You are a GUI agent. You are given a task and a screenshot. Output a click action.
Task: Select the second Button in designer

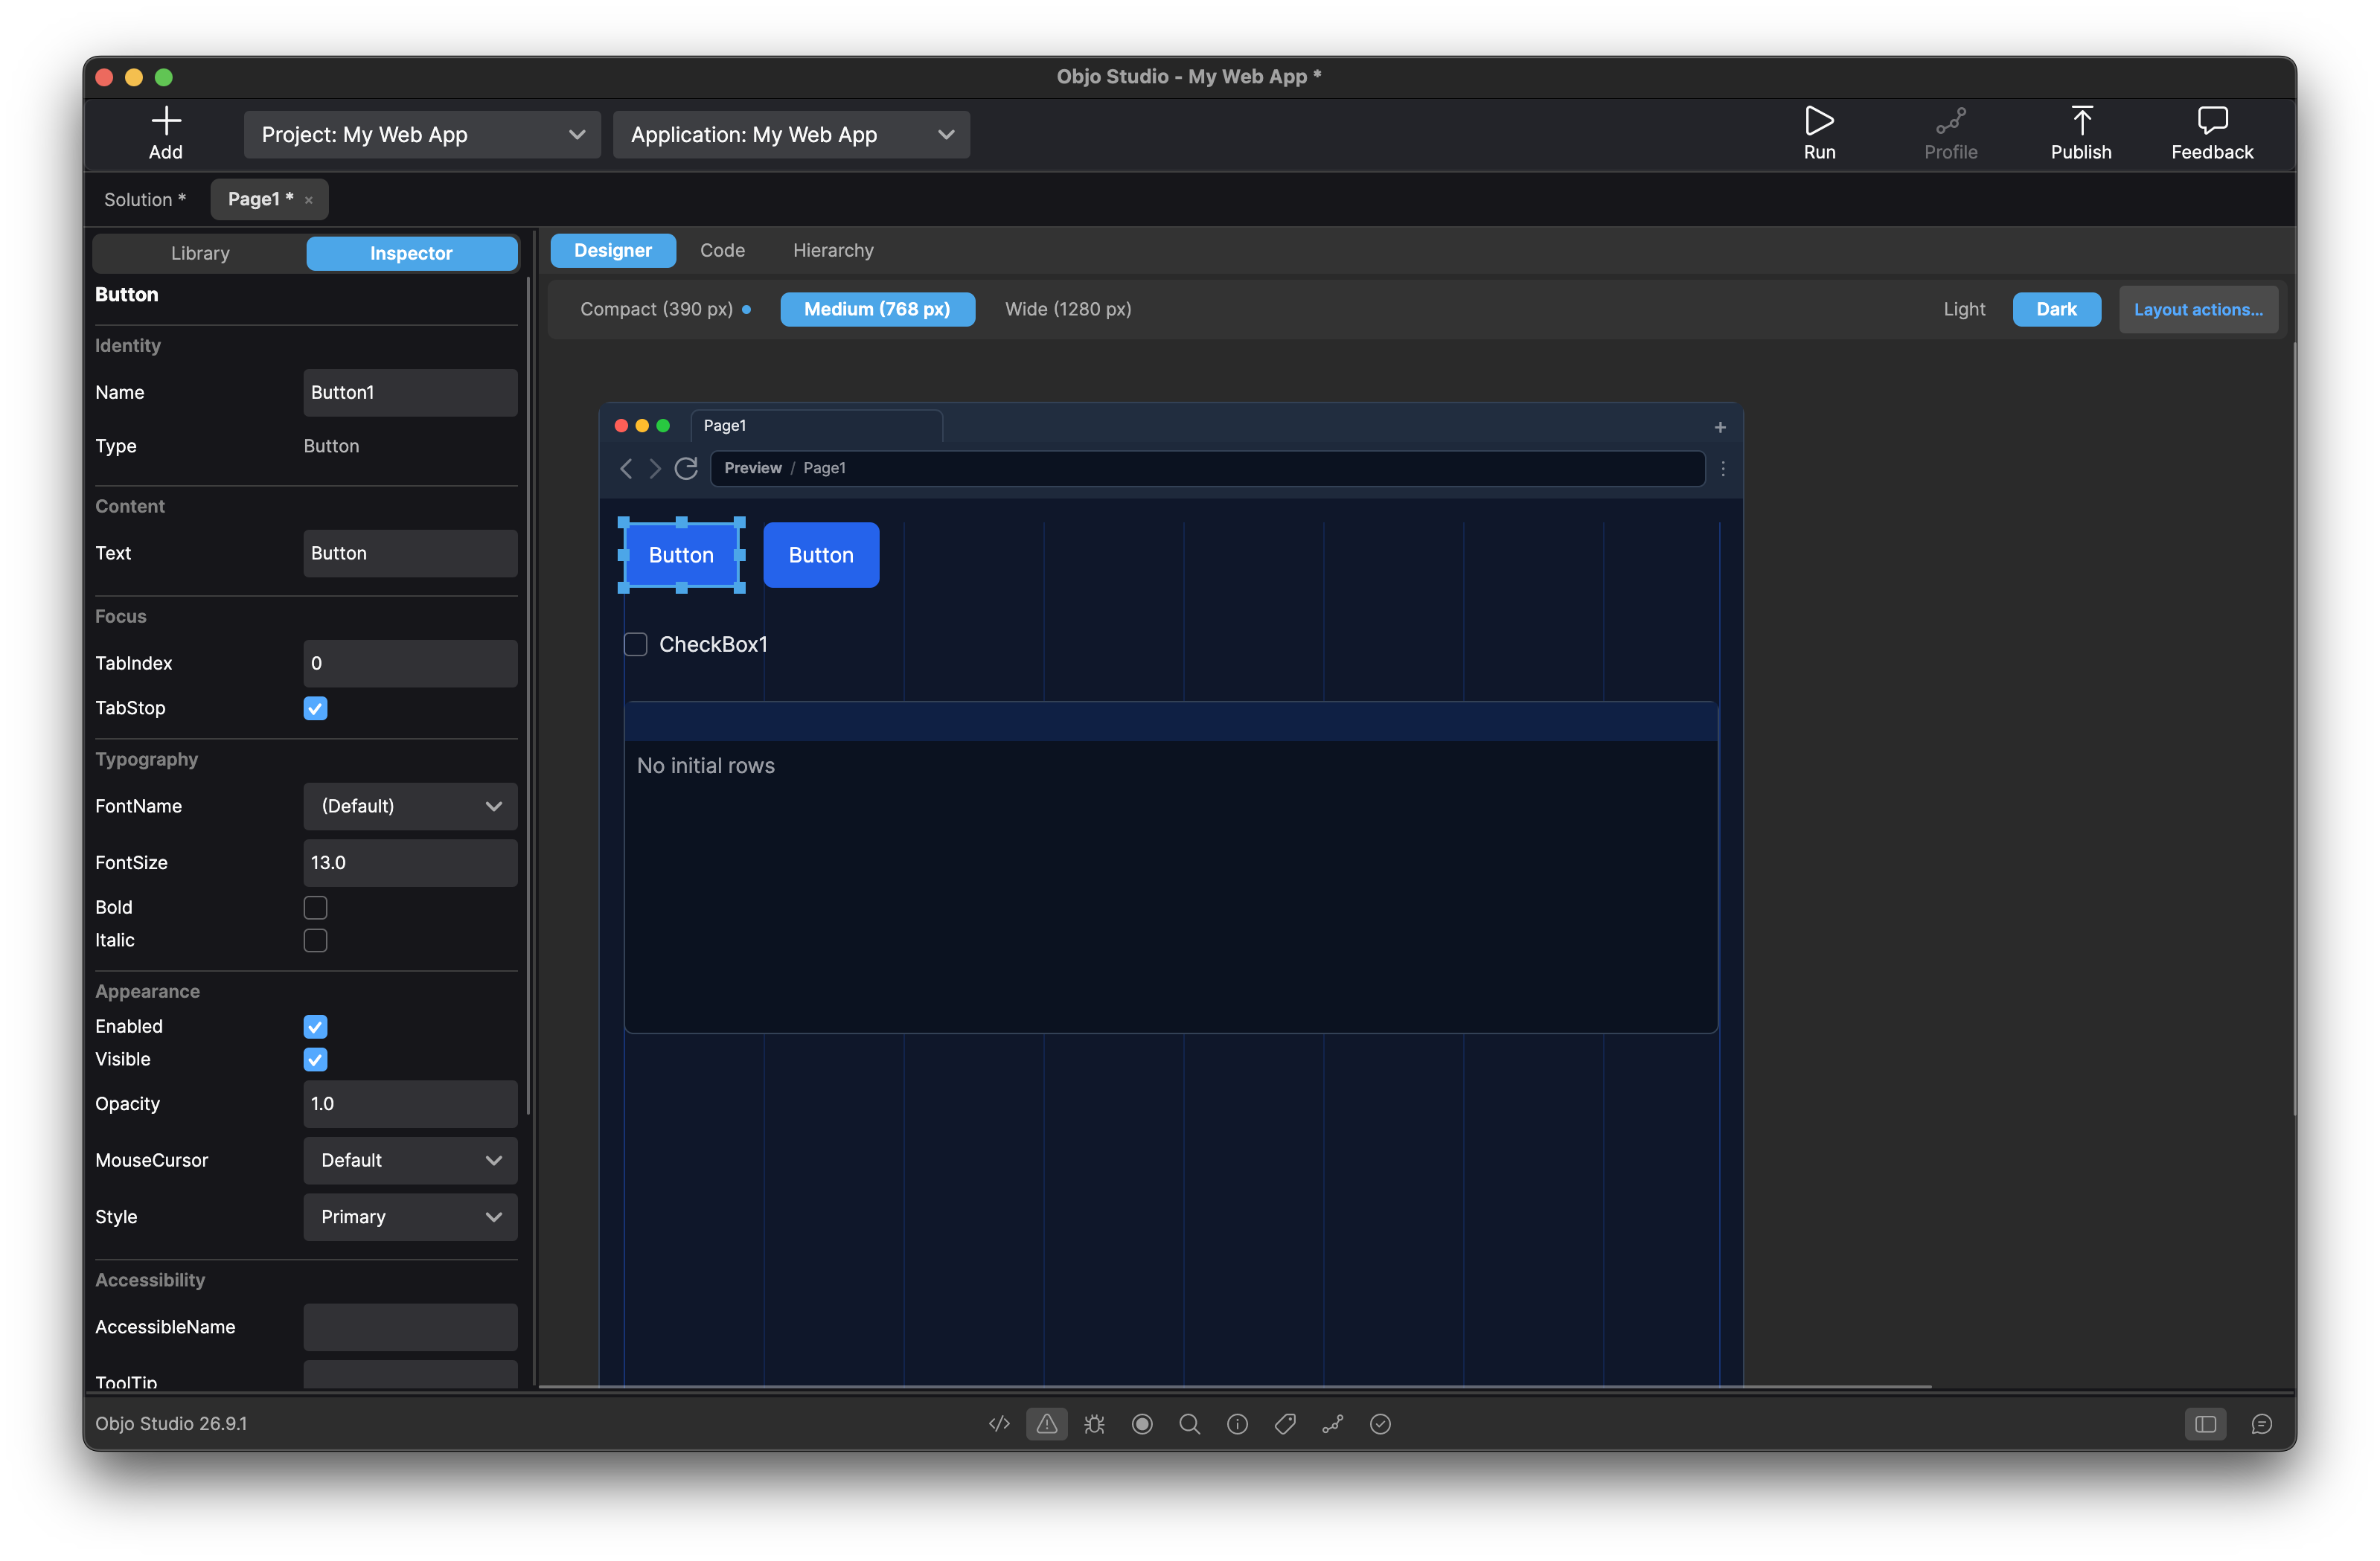click(821, 555)
